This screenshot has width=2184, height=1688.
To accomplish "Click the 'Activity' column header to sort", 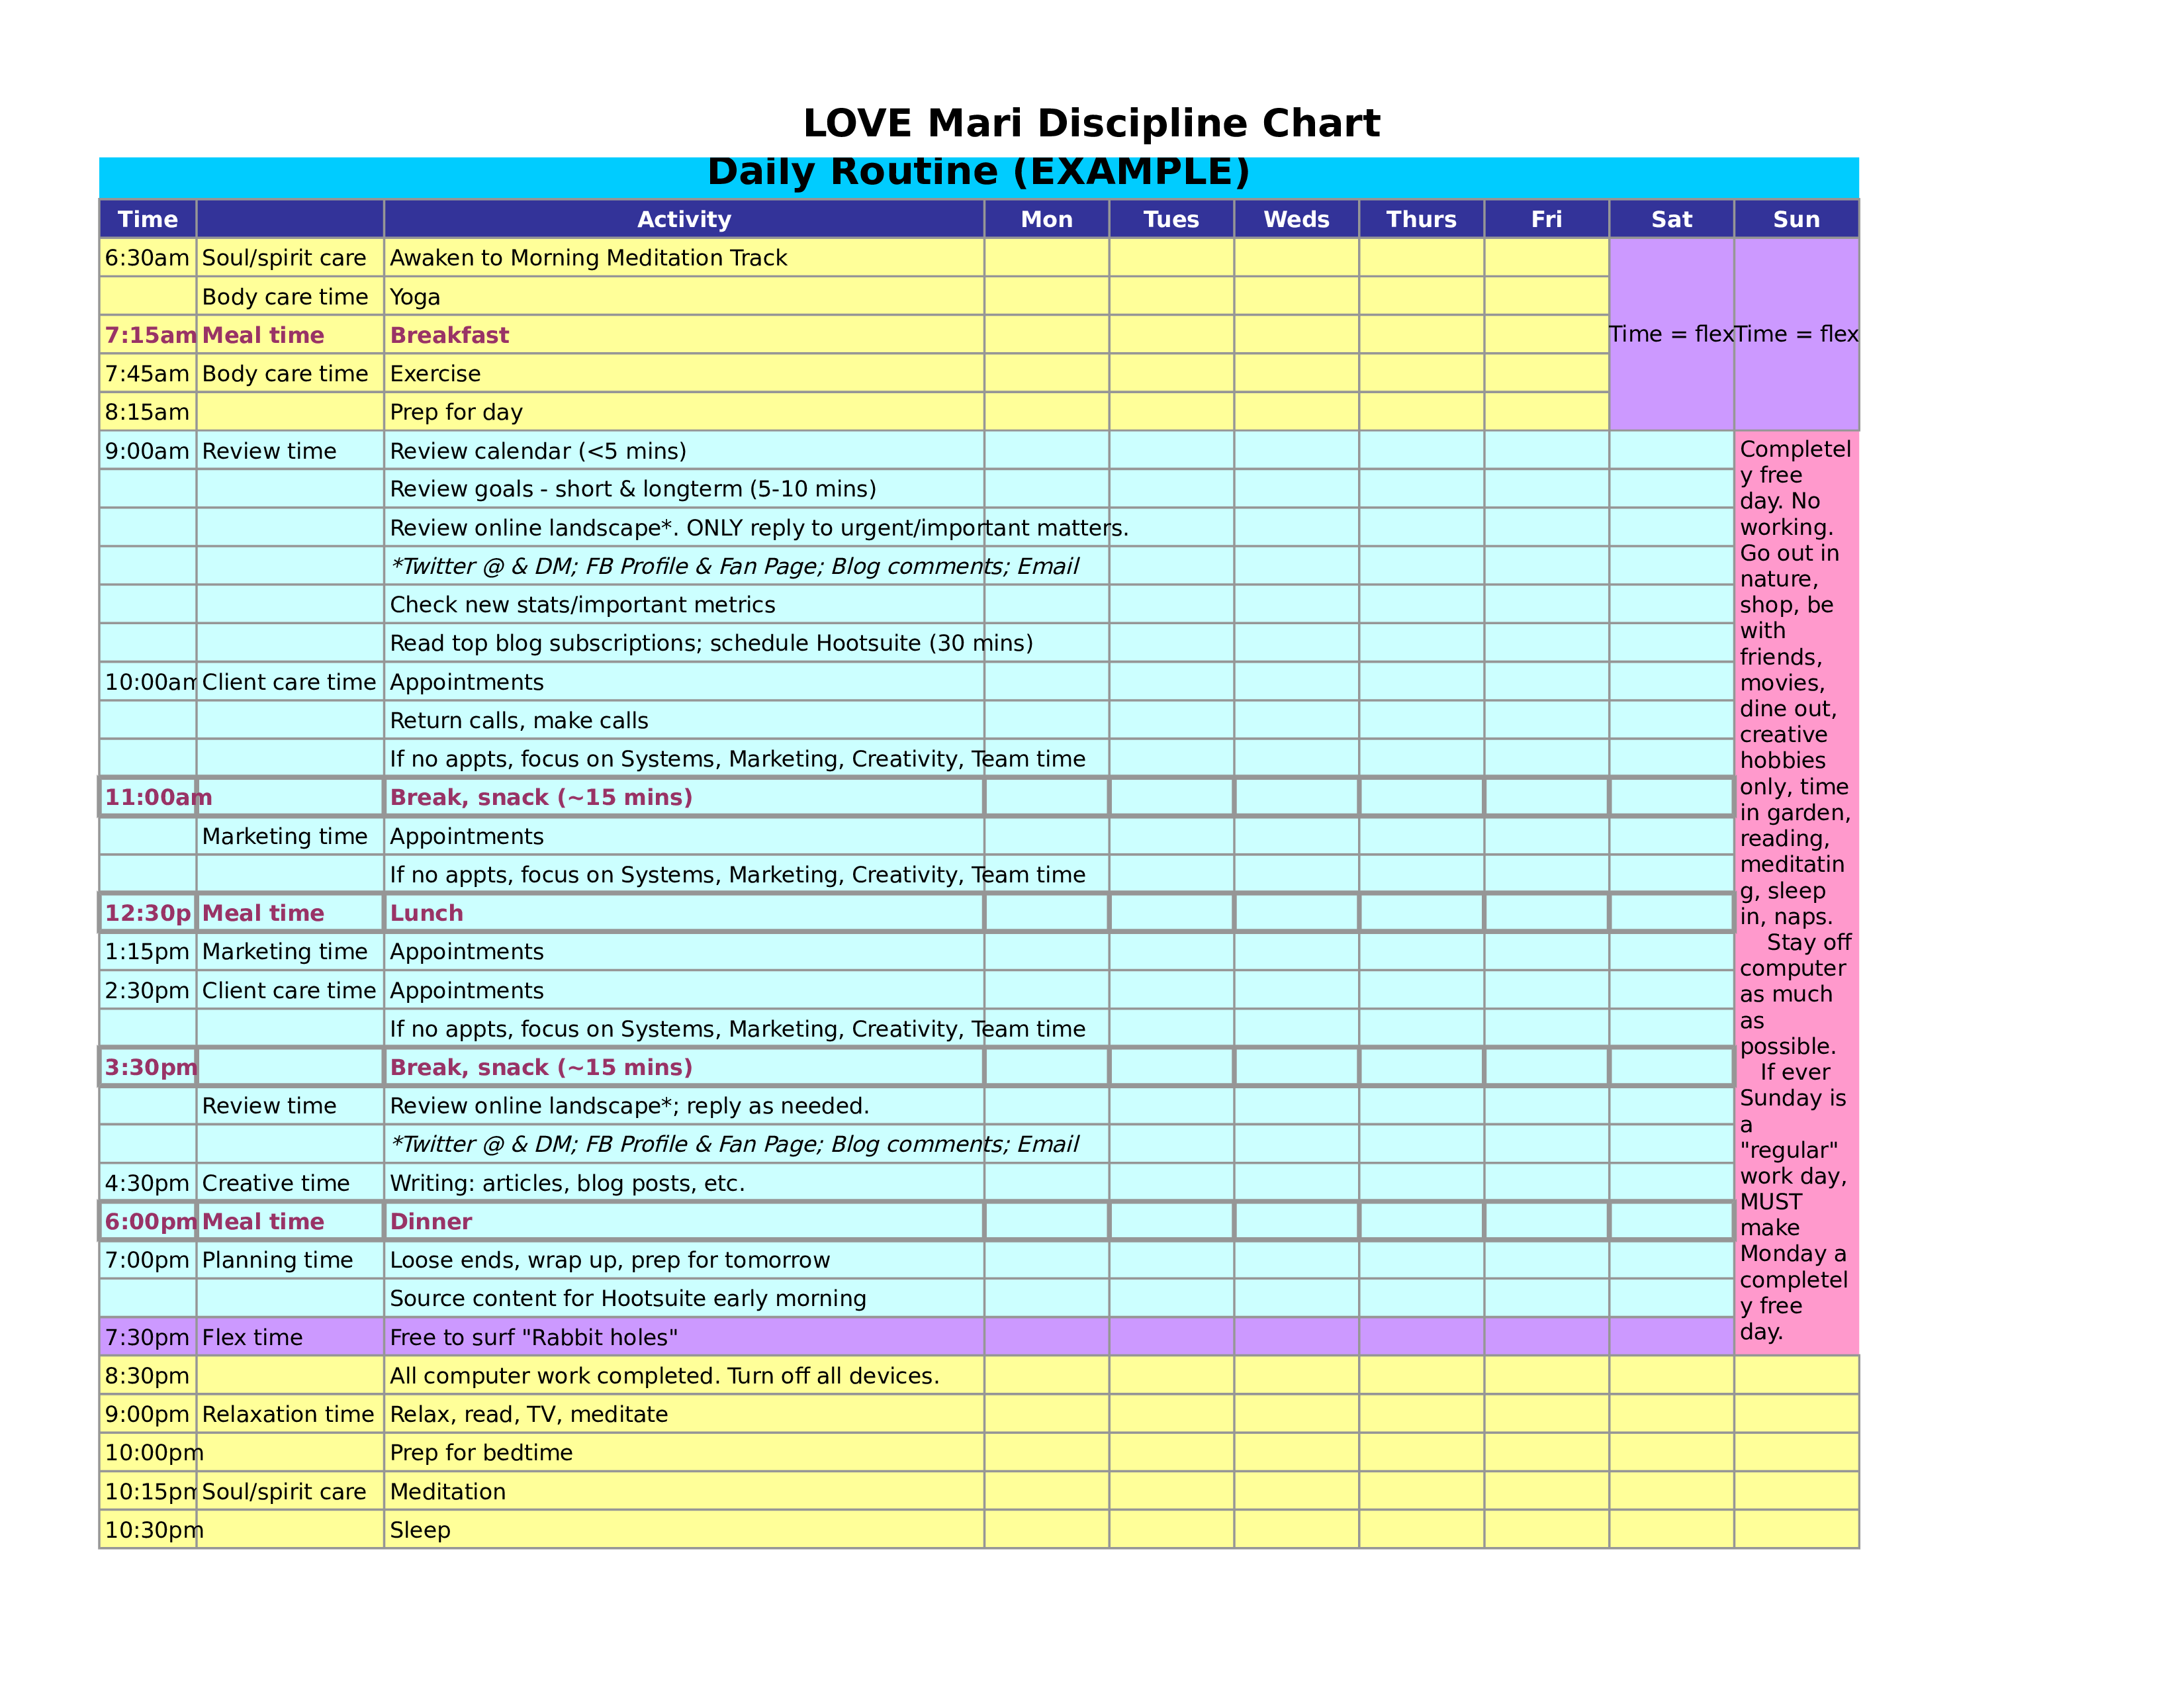I will tap(682, 216).
